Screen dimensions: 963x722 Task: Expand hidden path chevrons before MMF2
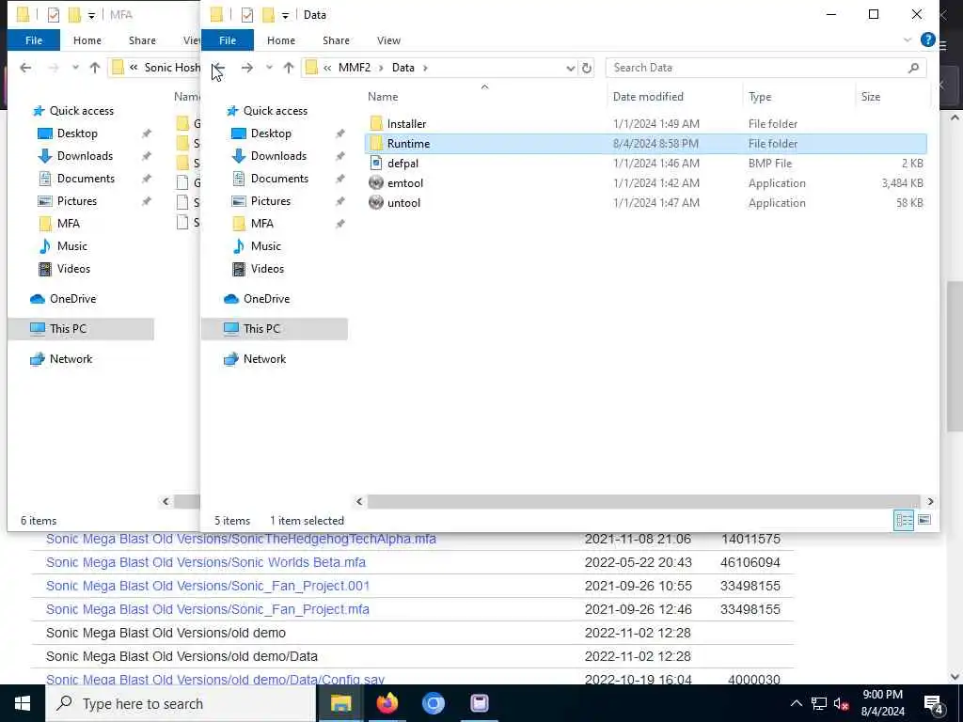coord(327,68)
